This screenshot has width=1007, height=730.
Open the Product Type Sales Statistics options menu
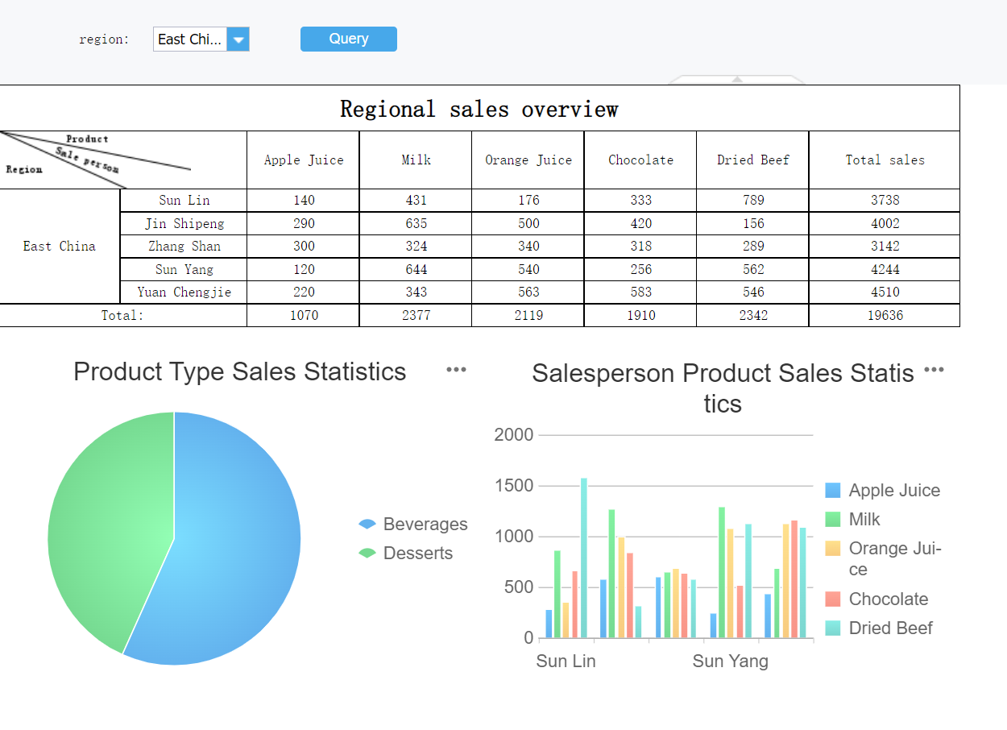pos(456,369)
